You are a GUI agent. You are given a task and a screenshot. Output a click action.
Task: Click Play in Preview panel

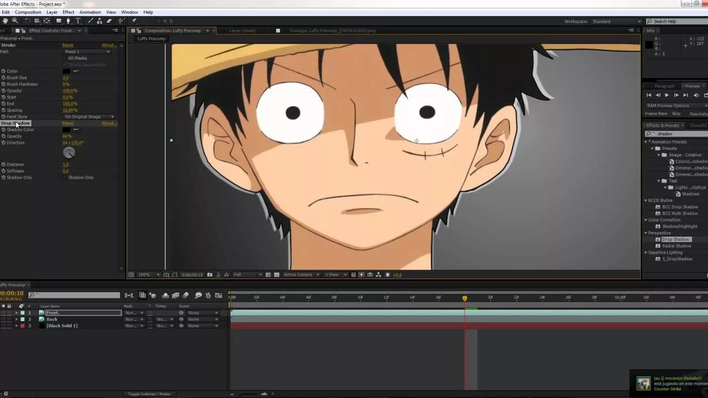(x=667, y=95)
